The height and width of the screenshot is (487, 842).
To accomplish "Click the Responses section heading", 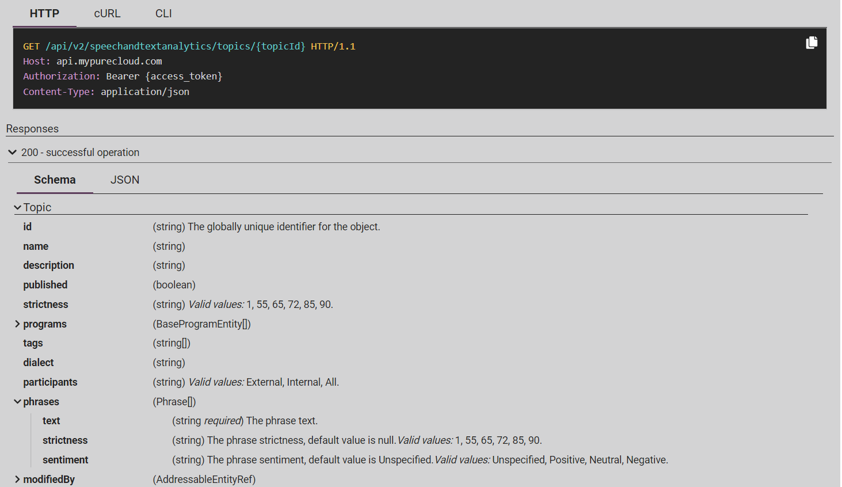I will point(32,129).
